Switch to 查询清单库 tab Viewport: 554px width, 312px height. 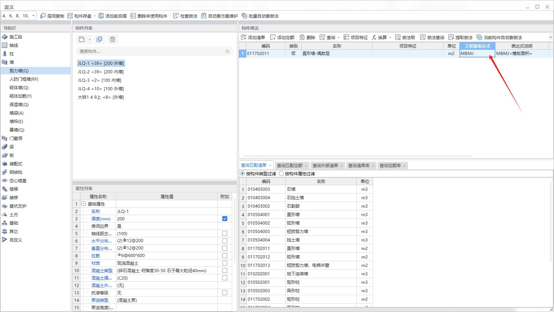(359, 165)
